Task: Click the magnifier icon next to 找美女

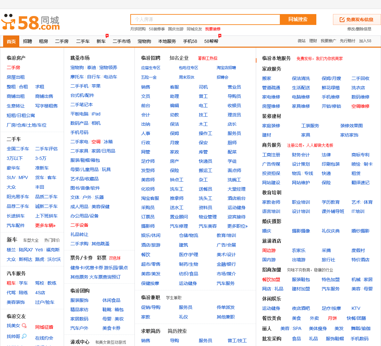Action: tap(24, 326)
